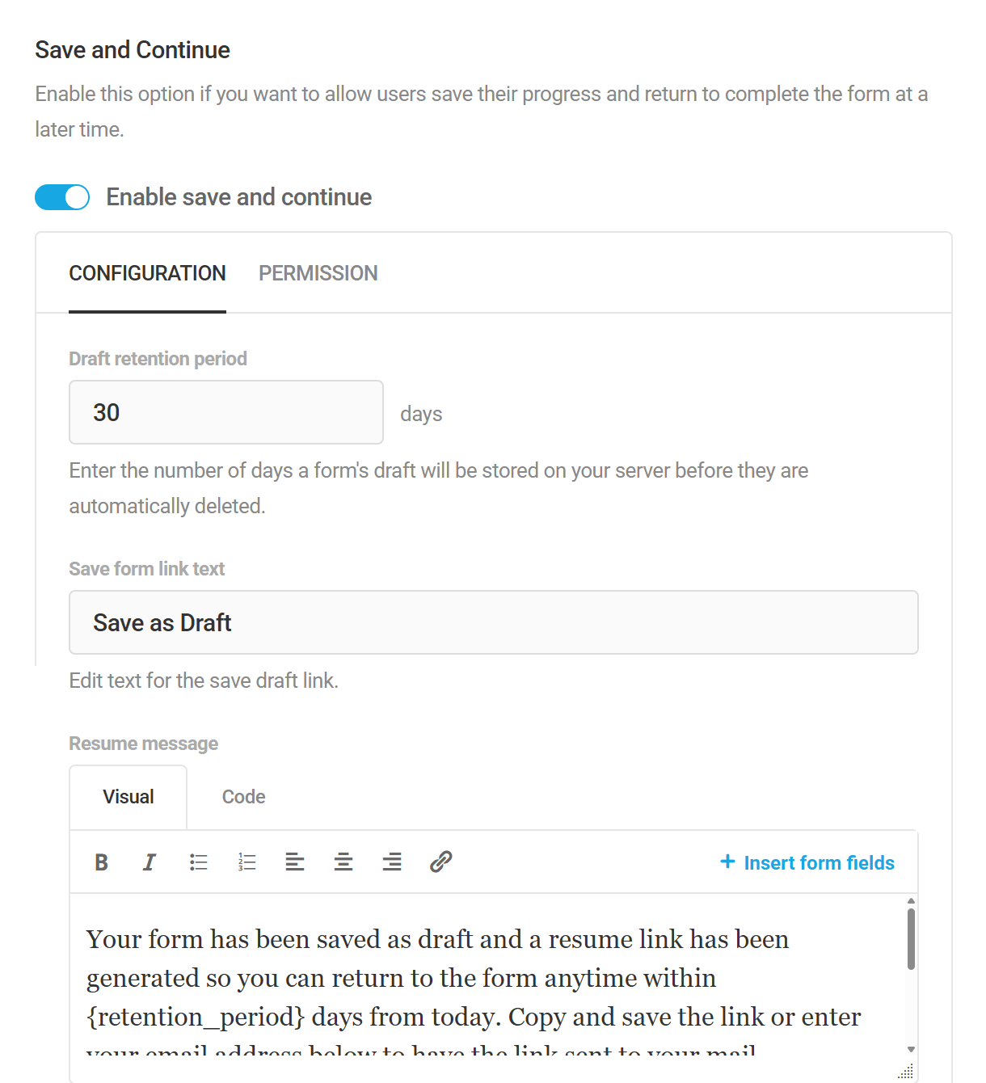Align text left in editor

coord(295,862)
